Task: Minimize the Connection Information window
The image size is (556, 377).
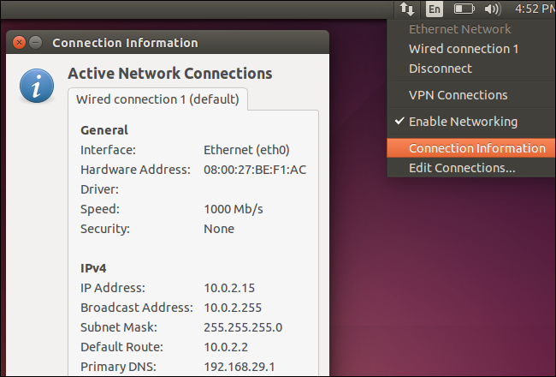Action: (35, 43)
